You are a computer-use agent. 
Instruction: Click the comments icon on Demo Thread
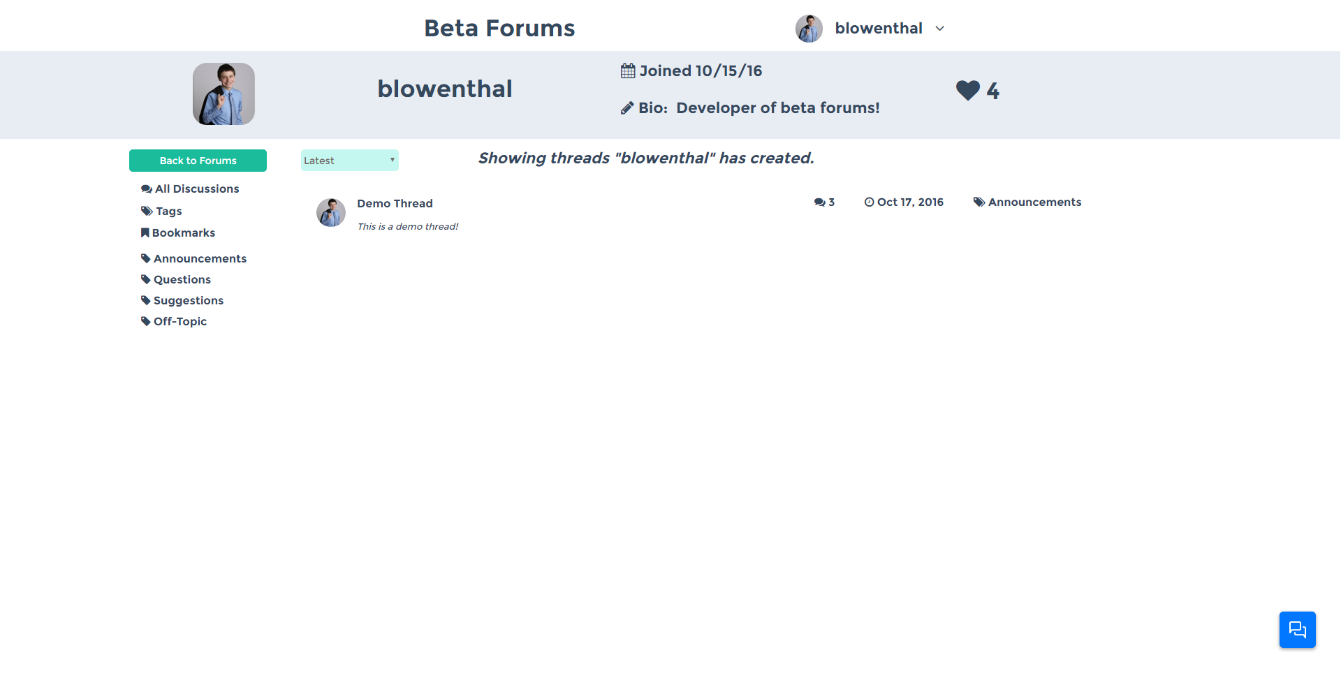click(x=819, y=202)
